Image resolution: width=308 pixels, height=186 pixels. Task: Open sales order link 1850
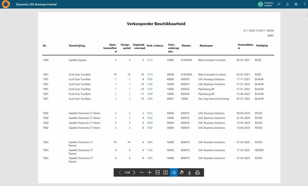pos(150,158)
